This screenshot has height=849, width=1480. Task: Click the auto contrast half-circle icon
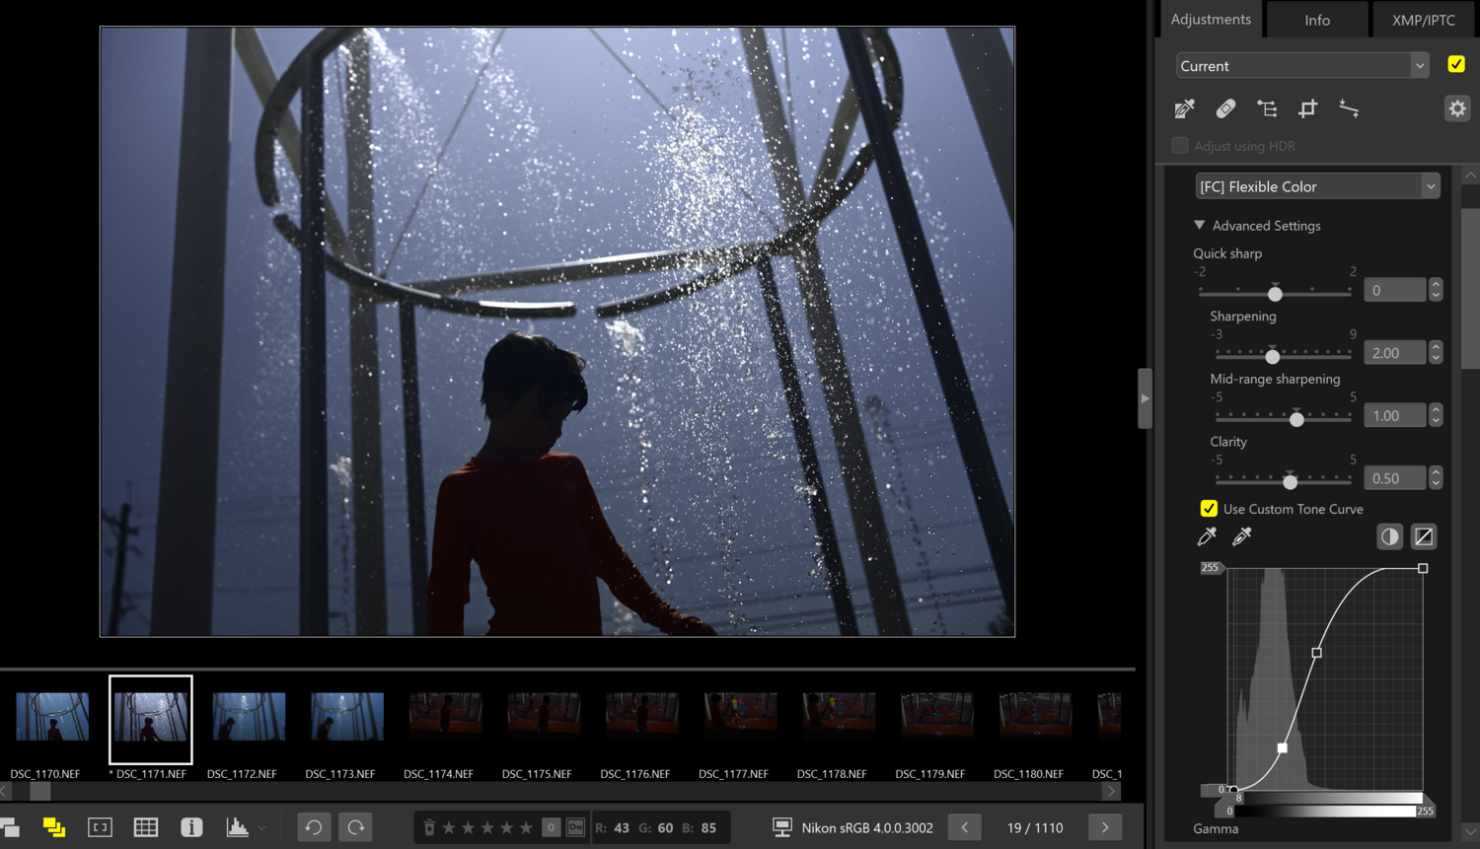pyautogui.click(x=1389, y=536)
